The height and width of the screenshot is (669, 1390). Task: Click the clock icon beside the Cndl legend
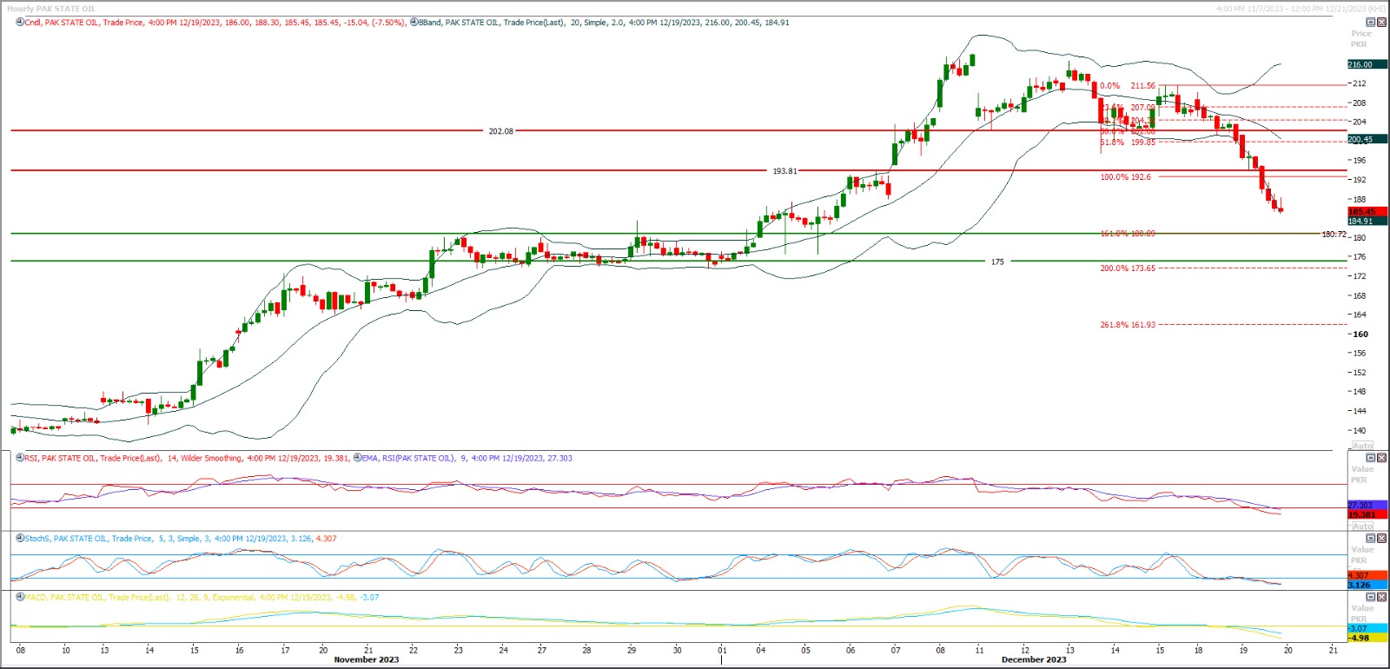tap(20, 23)
